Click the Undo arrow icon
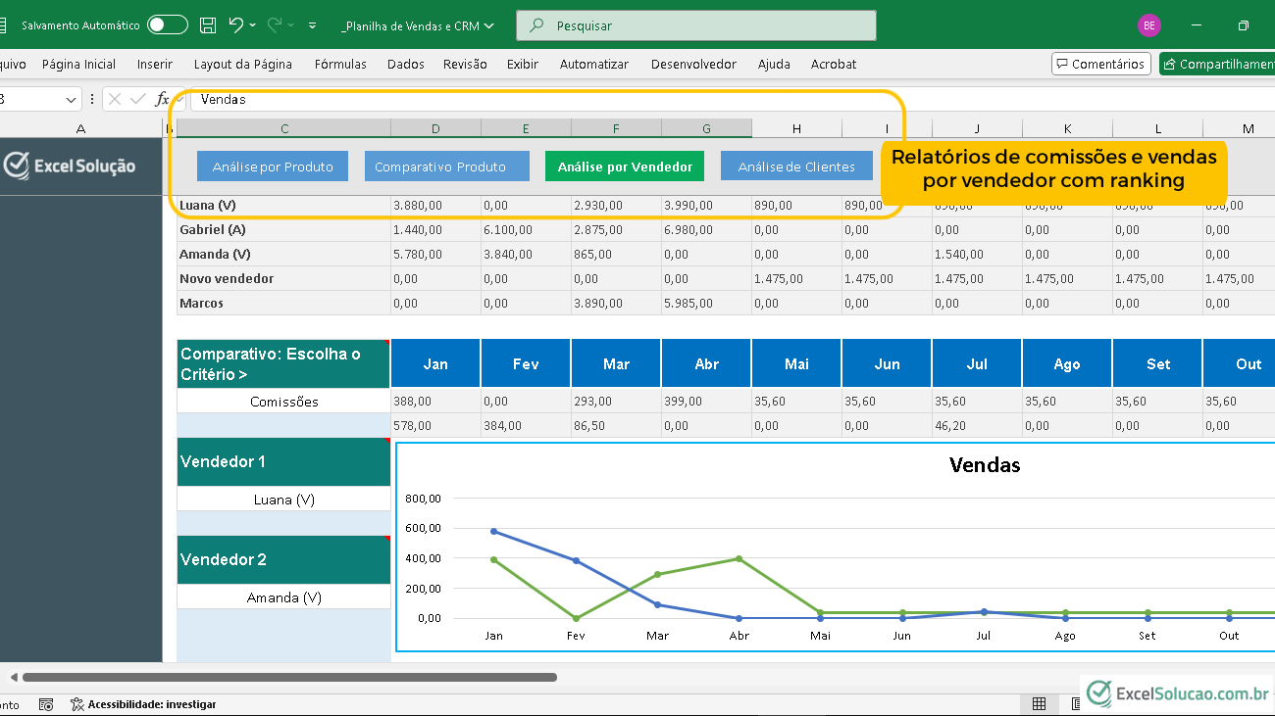This screenshot has height=716, width=1275. point(235,25)
